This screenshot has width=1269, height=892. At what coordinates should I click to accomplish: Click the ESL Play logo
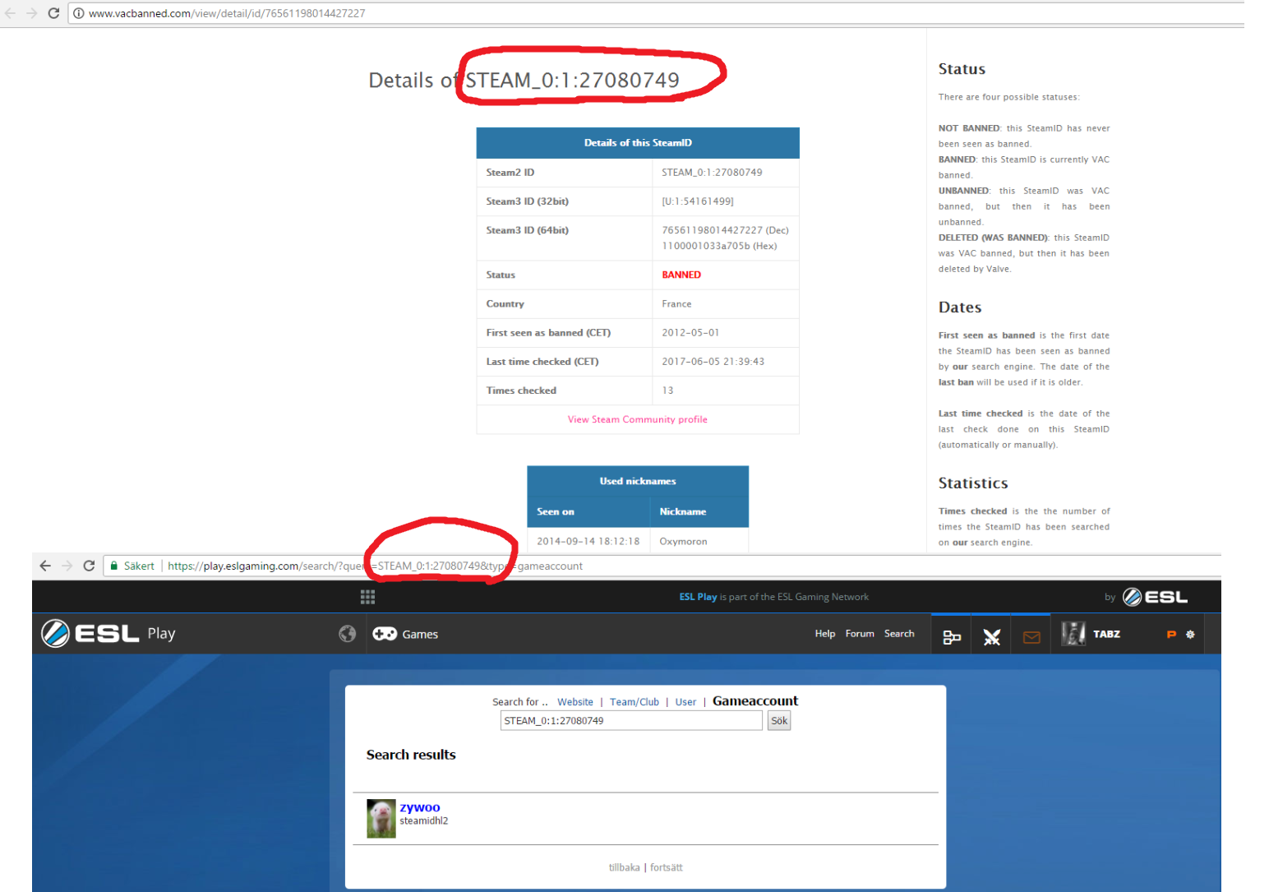click(x=108, y=633)
